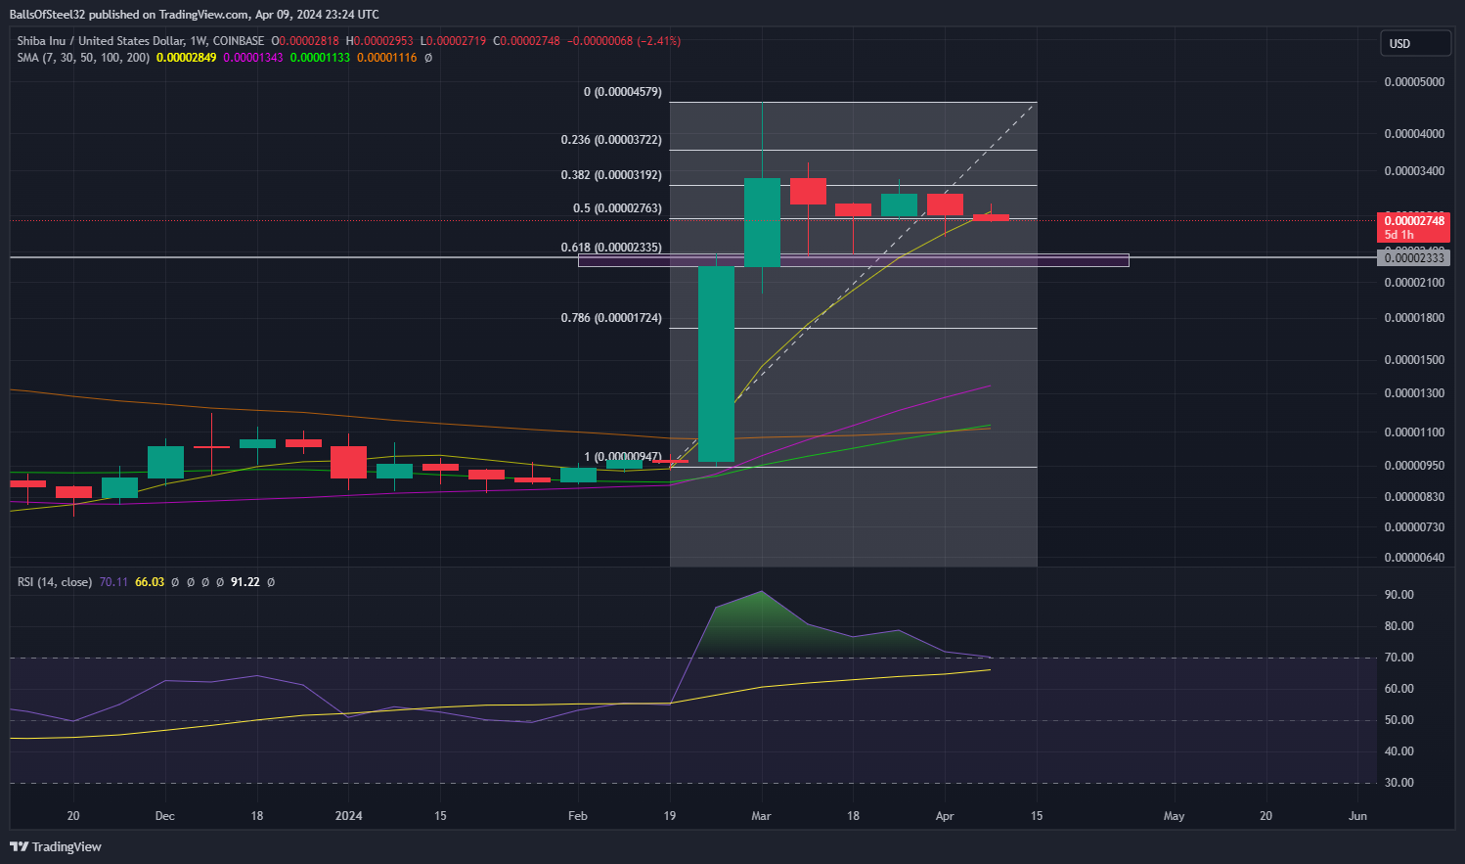Image resolution: width=1465 pixels, height=864 pixels.
Task: Click price axis label 0.00000950
Action: [1414, 466]
